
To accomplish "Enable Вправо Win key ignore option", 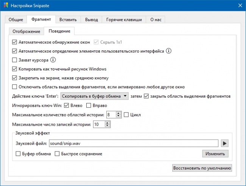I will (89, 105).
